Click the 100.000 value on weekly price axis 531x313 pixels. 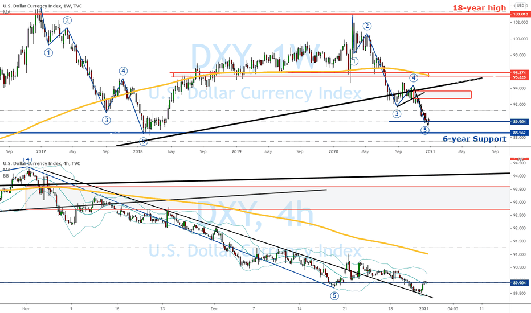[x=521, y=39]
